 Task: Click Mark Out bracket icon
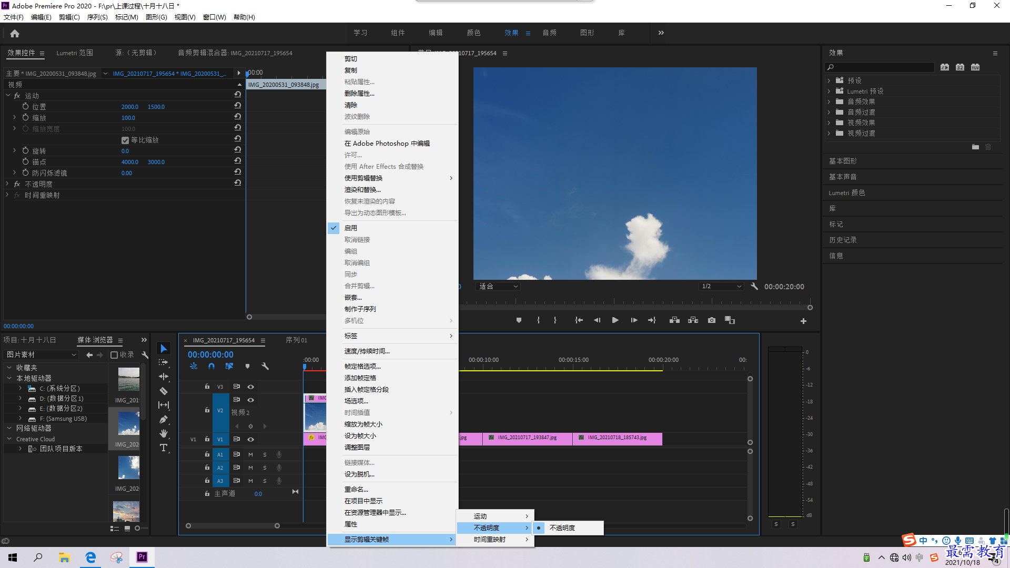[555, 320]
